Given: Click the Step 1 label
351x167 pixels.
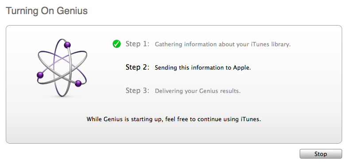Looking at the screenshot, I should coord(137,44).
